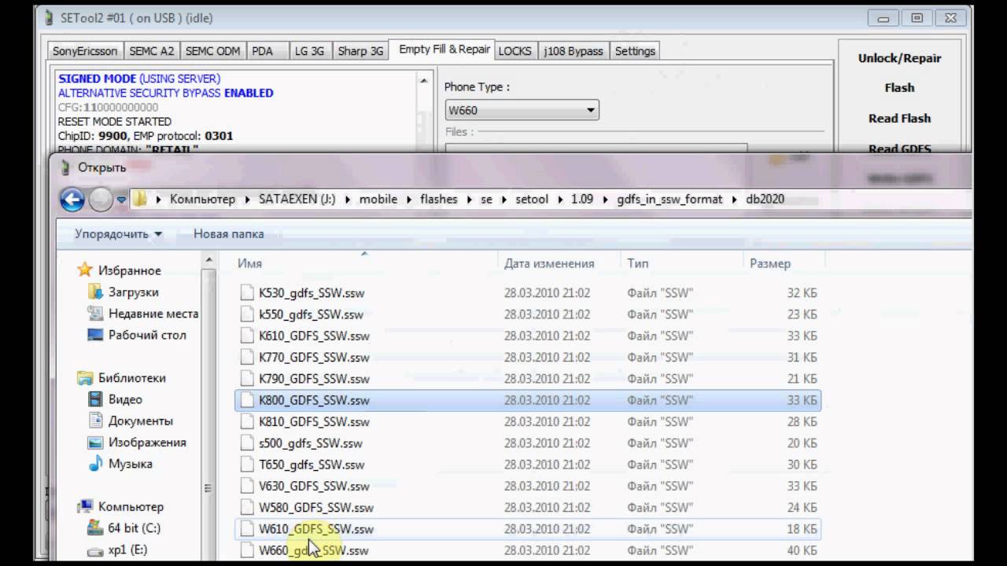Open Phone Type W660 combo box
1007x566 pixels.
pos(522,110)
